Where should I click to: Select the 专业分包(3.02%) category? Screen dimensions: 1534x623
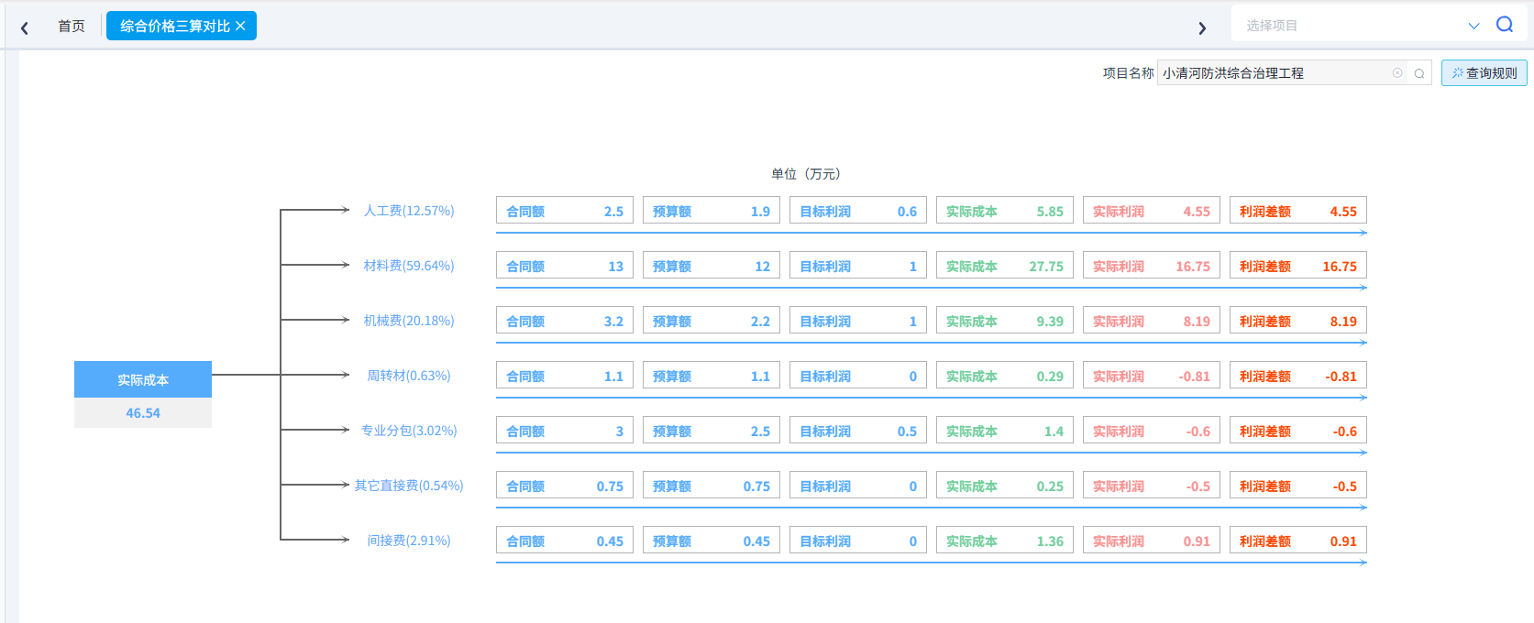coord(409,431)
